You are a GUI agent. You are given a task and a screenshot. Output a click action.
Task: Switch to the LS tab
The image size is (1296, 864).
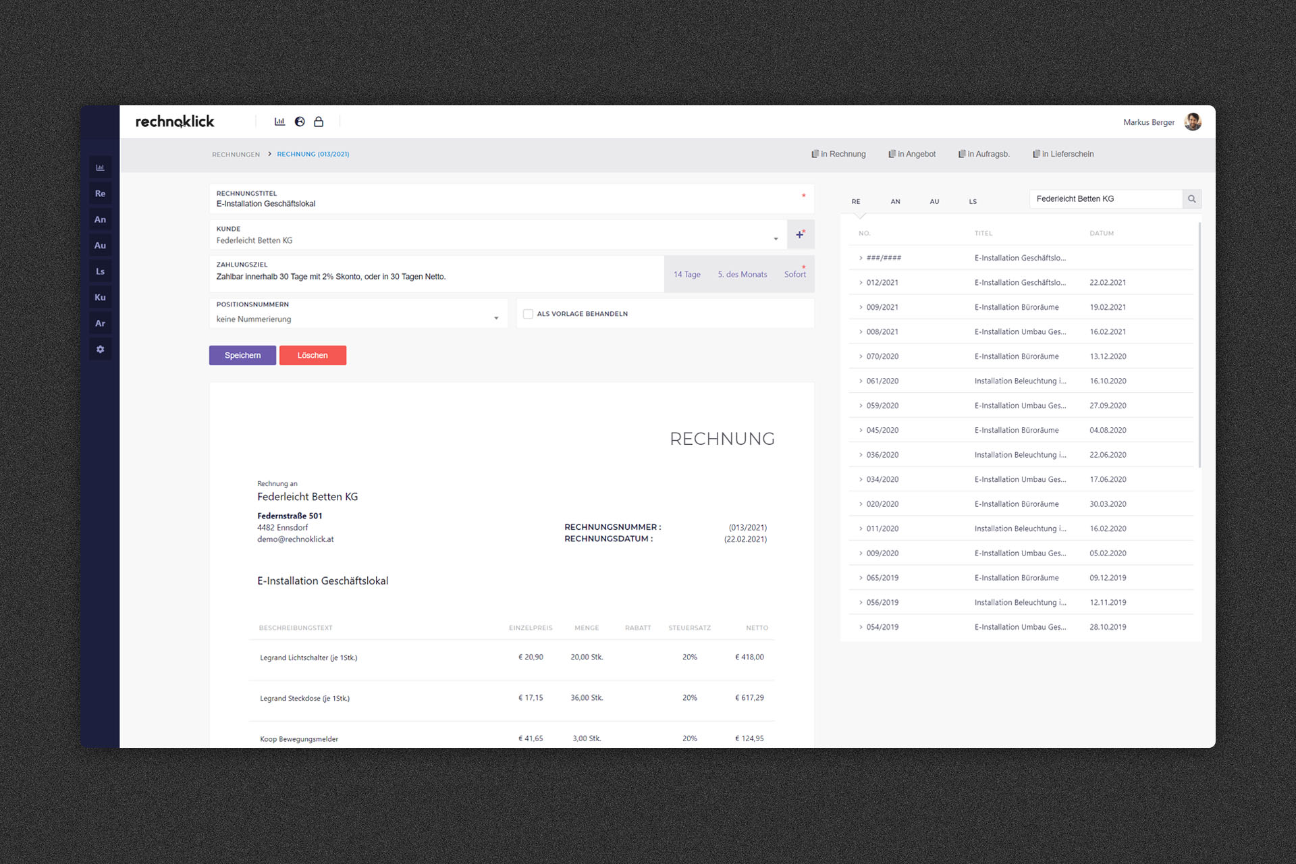(973, 201)
